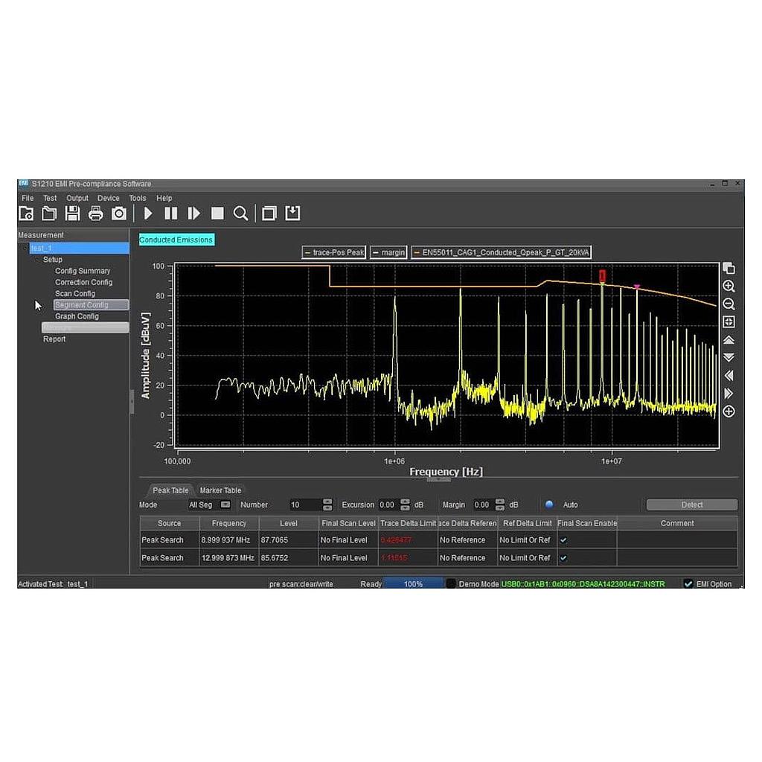
Task: Stop the measurement with Stop icon
Action: point(217,214)
